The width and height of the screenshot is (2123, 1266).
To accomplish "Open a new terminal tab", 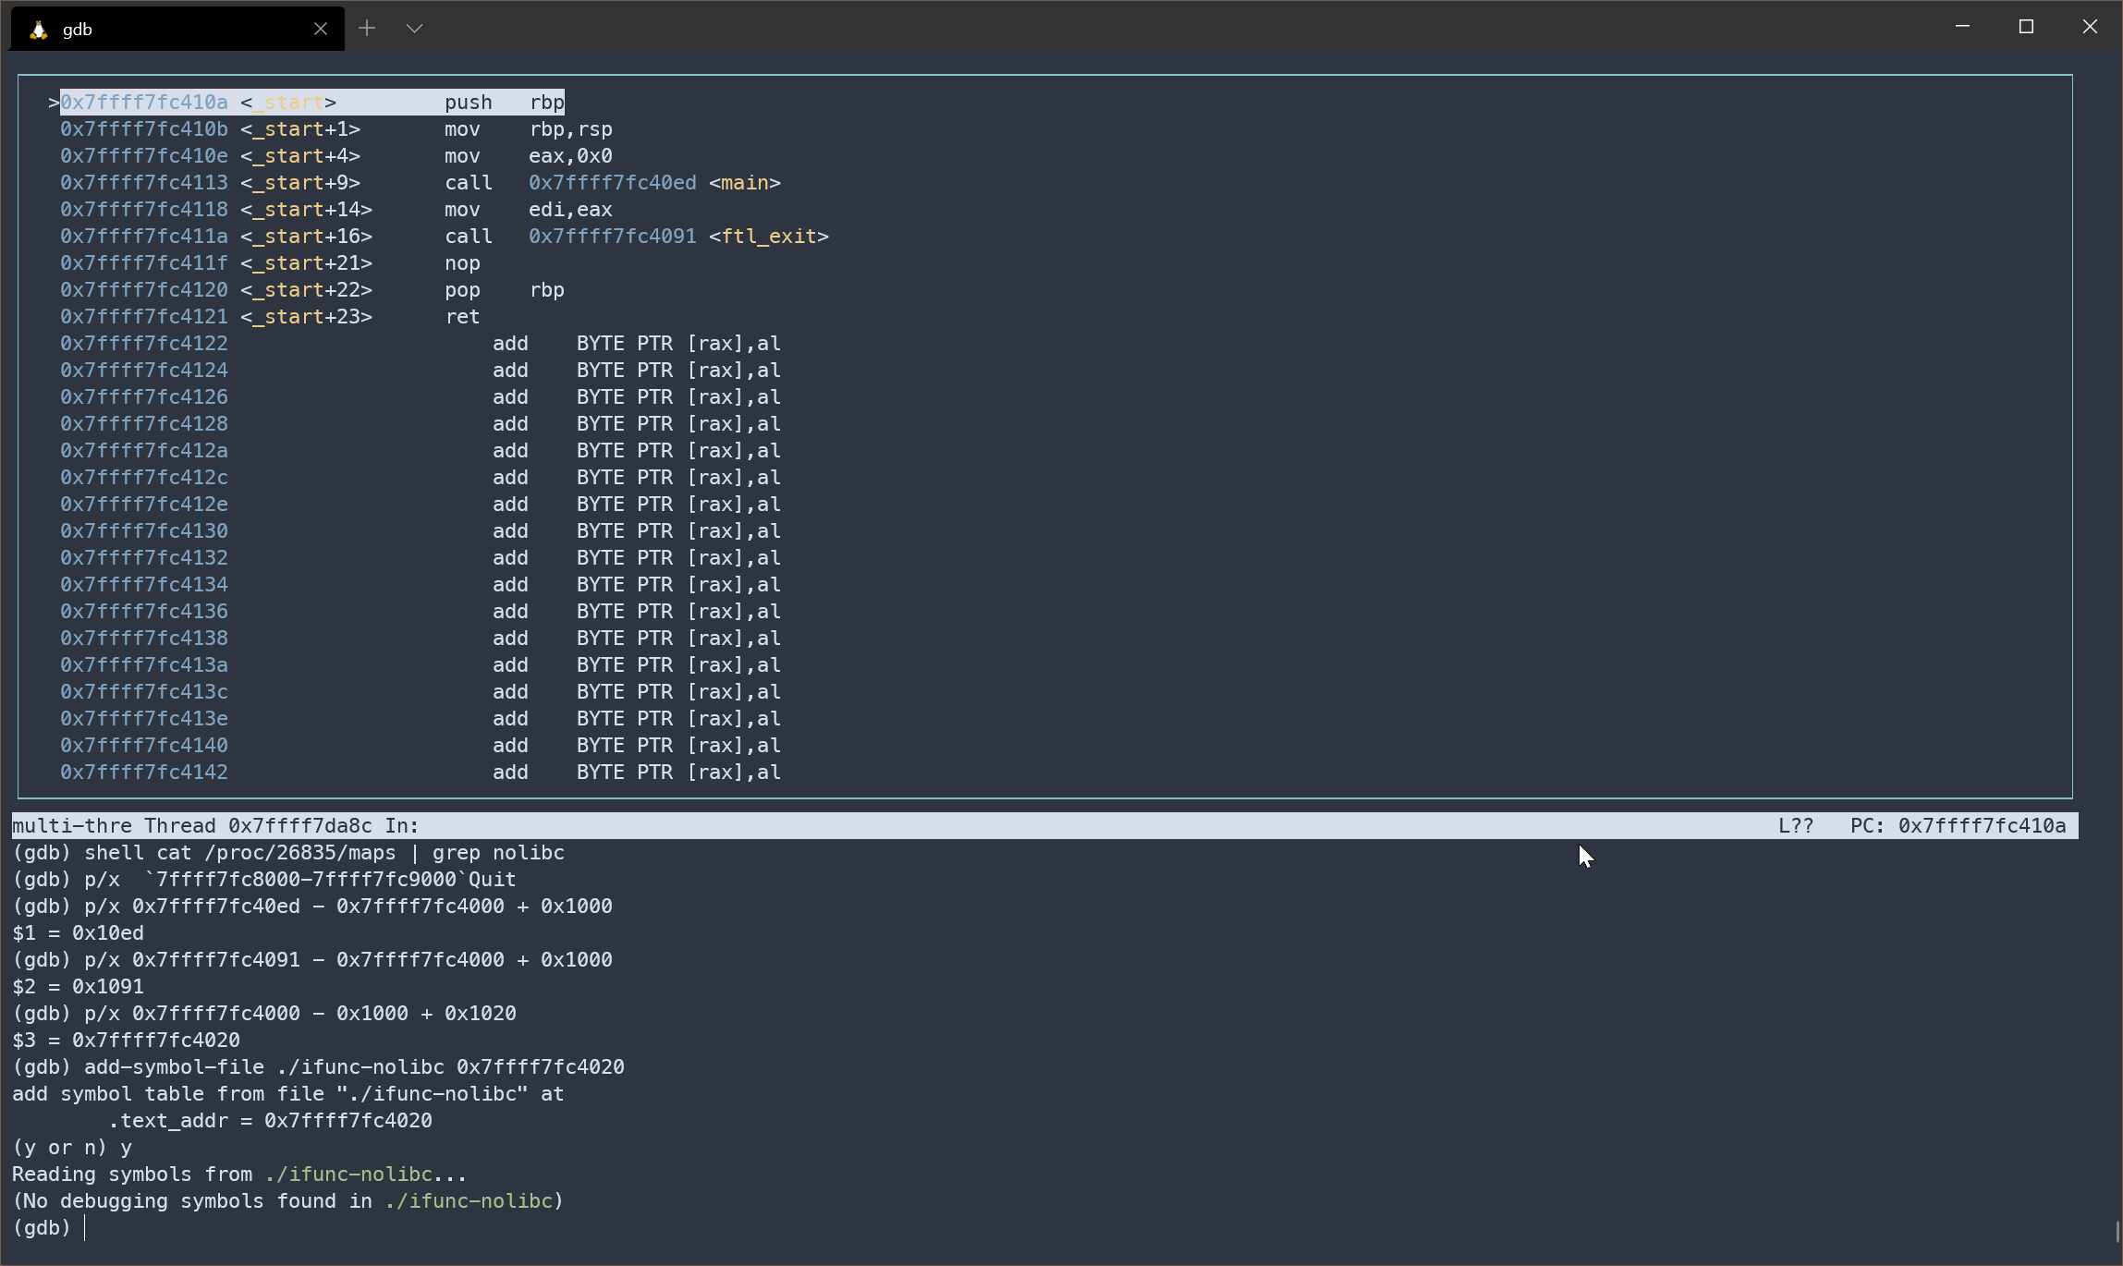I will (x=367, y=29).
